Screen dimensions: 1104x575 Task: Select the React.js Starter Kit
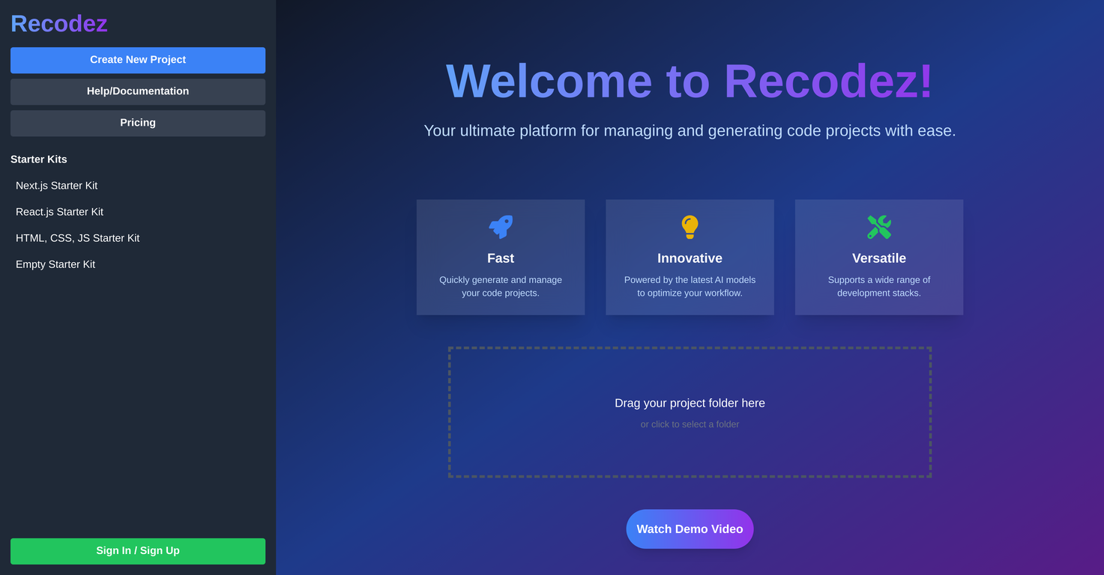tap(59, 211)
